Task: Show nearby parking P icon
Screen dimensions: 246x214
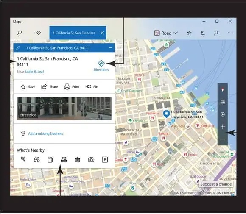Action: click(x=105, y=160)
